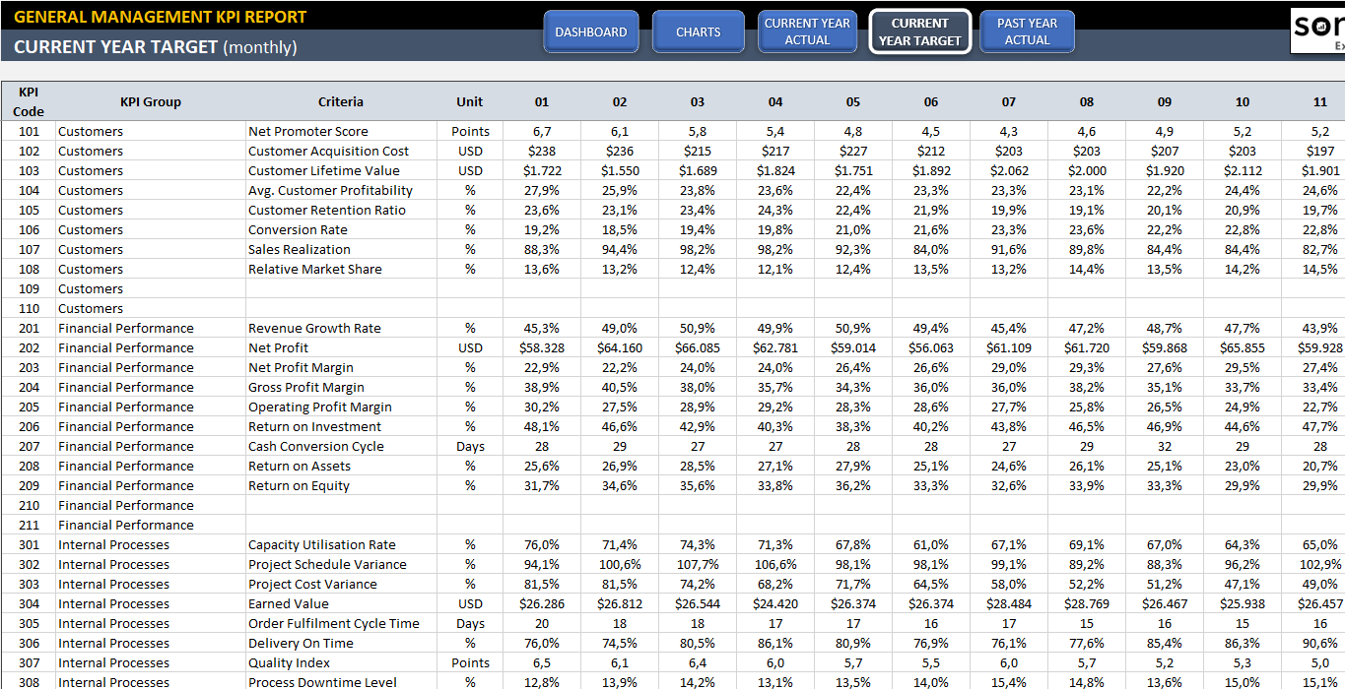Select the month 05 column header
The image size is (1345, 689).
(853, 100)
